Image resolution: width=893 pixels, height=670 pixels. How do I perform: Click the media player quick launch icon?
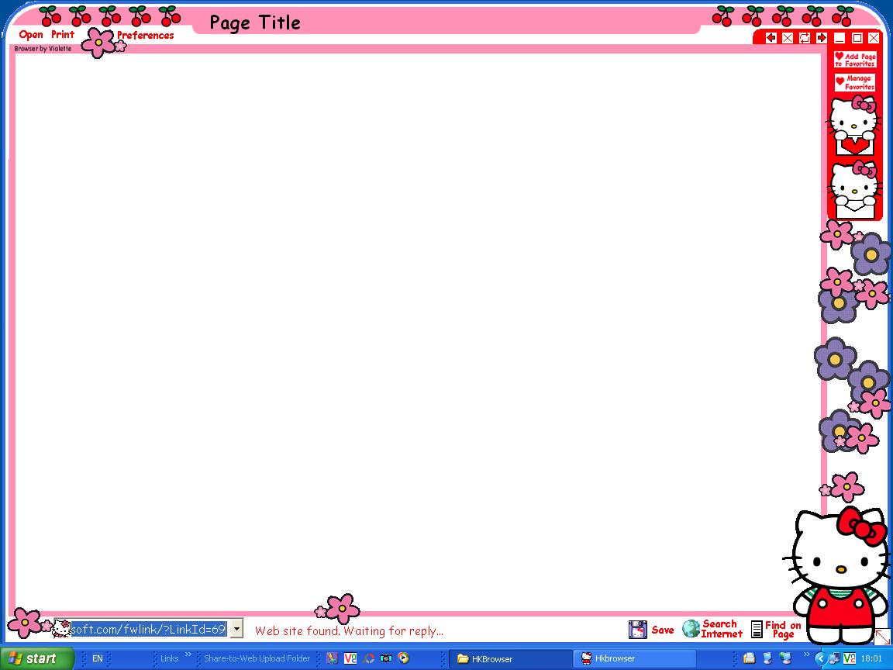[x=404, y=658]
